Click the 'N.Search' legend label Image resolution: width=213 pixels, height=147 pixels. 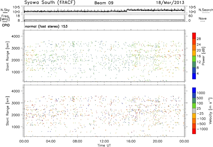pyautogui.click(x=206, y=10)
